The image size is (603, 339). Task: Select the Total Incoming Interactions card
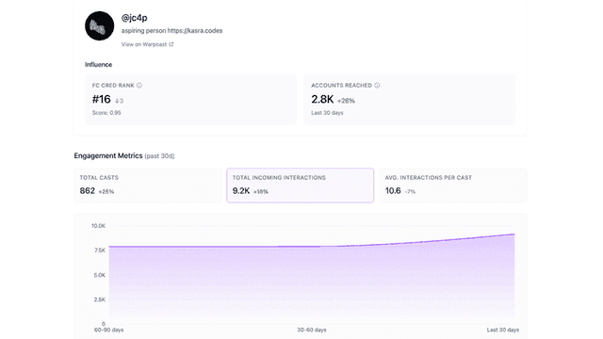pos(300,186)
